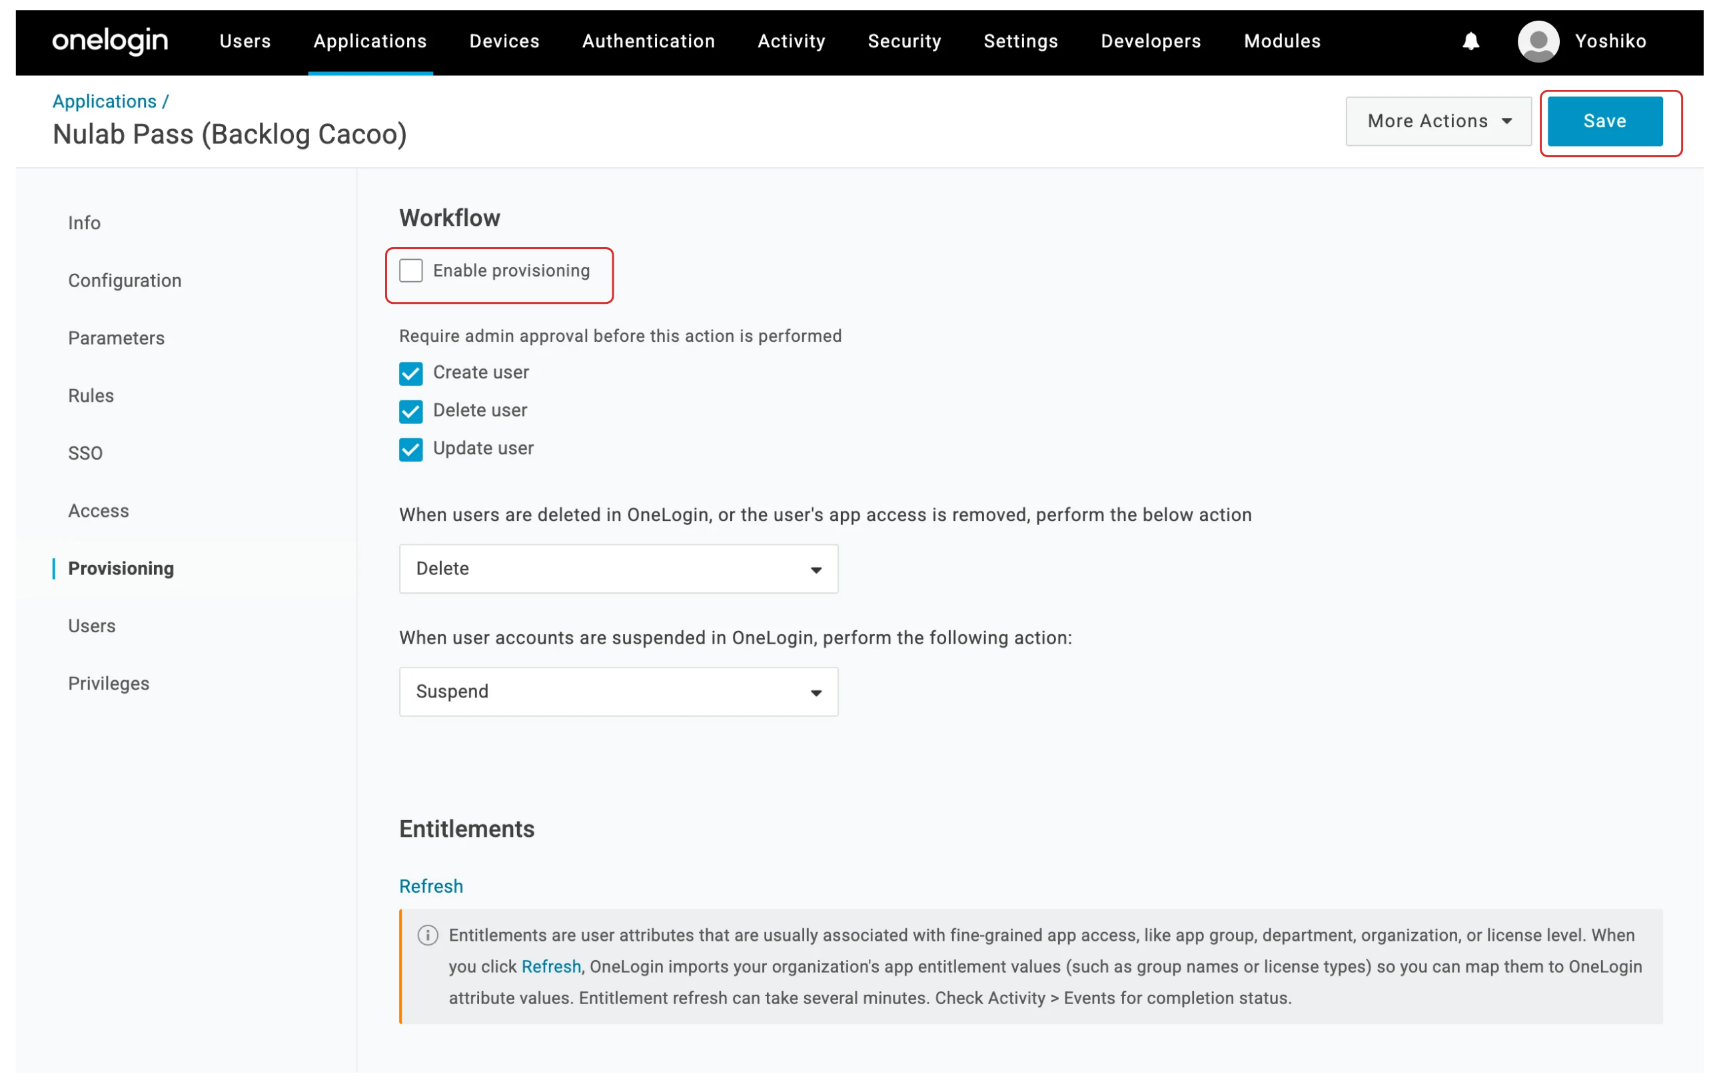Image resolution: width=1719 pixels, height=1082 pixels.
Task: Open the Privileges sidebar tab
Action: (x=109, y=684)
